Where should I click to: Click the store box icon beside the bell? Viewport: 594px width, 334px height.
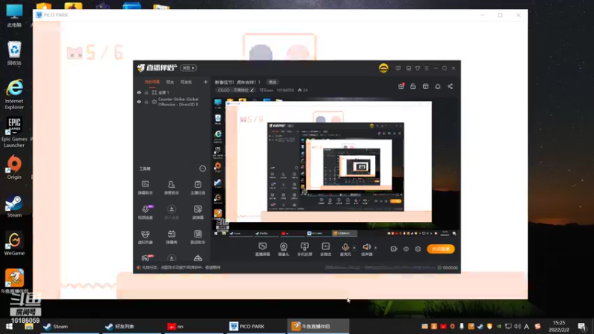coord(425,86)
